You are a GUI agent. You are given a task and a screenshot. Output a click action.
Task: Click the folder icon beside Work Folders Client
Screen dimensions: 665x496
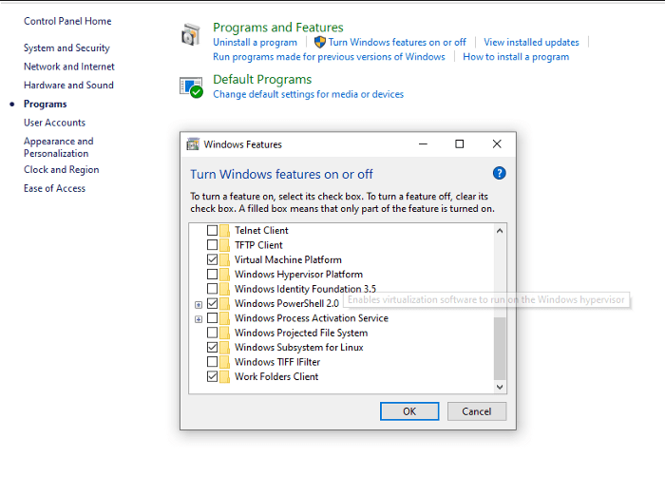[x=225, y=377]
